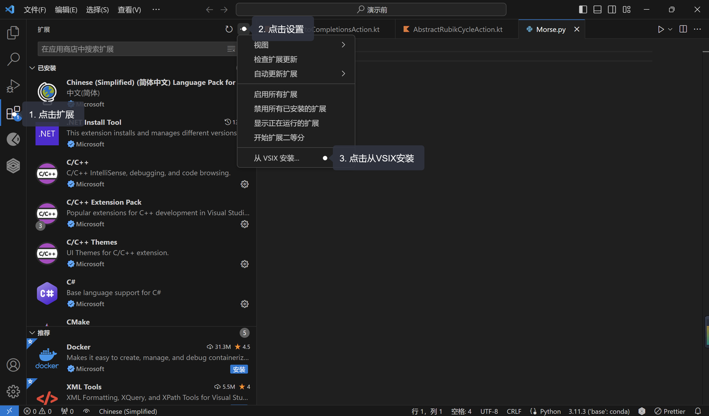Click the split editor icon

click(x=683, y=29)
